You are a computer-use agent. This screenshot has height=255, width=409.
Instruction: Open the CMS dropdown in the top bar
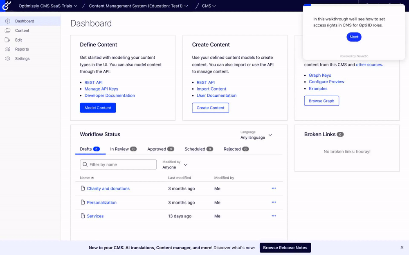coord(209,6)
